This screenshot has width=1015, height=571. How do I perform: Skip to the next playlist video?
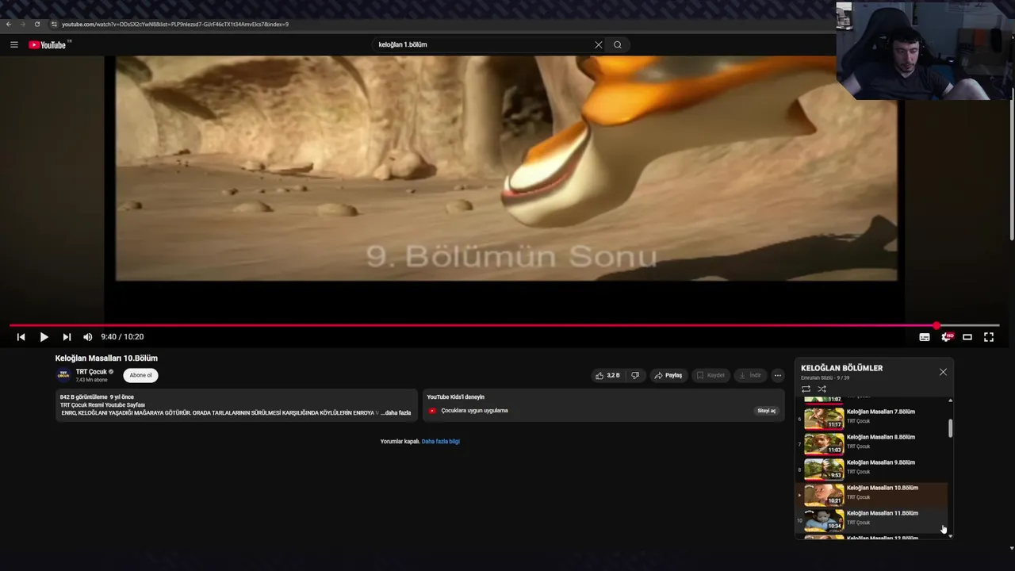pyautogui.click(x=67, y=337)
